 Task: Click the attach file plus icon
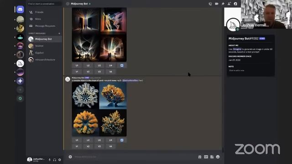[x=70, y=157]
